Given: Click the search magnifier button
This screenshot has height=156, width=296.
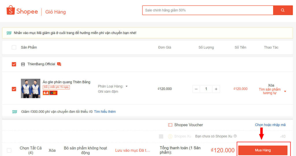Looking at the screenshot, I should pyautogui.click(x=283, y=10).
